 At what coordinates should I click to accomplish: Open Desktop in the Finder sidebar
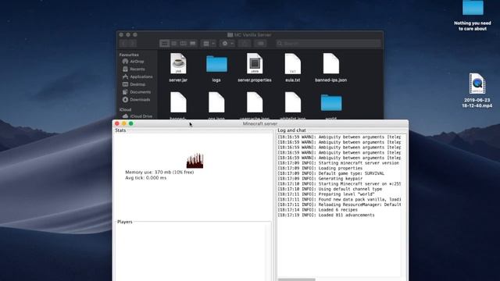coord(137,84)
